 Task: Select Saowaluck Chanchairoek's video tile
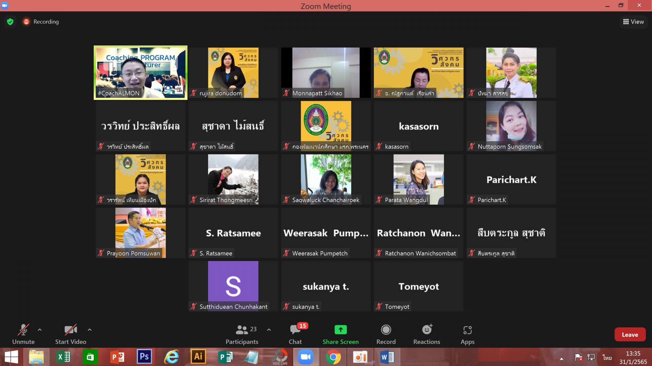click(326, 179)
